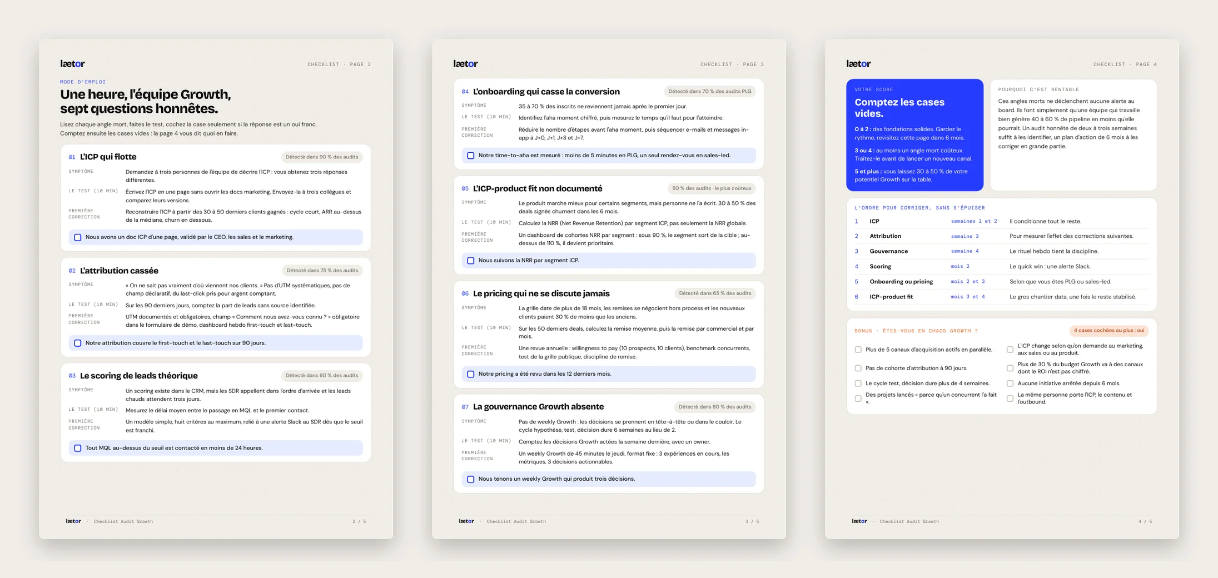Click 'semaines 1 et 2' in the ICP row
This screenshot has width=1218, height=578.
974,221
